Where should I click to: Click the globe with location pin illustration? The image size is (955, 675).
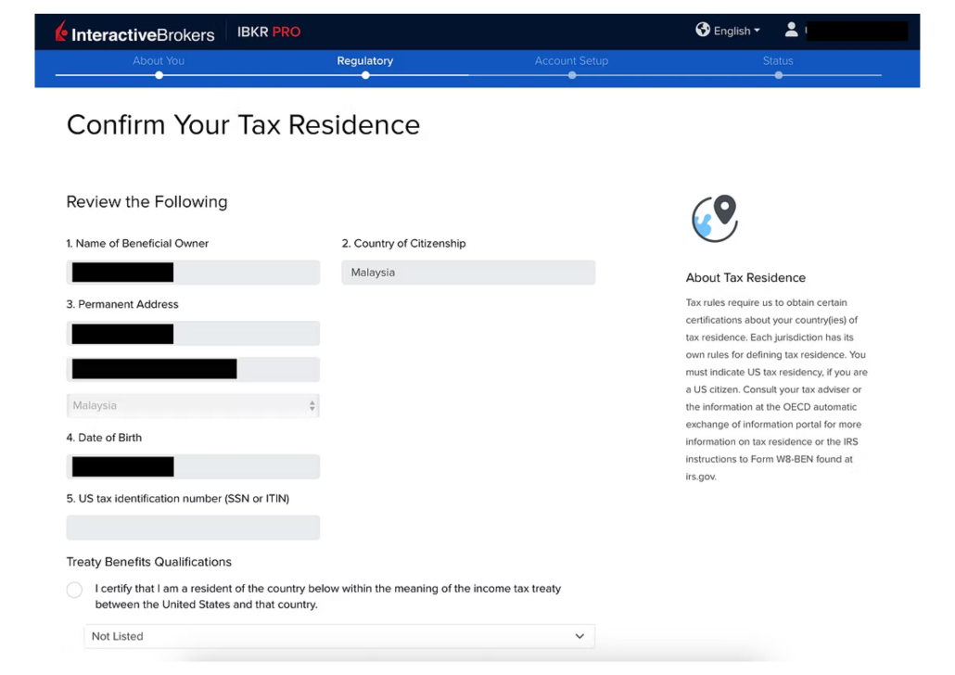(715, 218)
